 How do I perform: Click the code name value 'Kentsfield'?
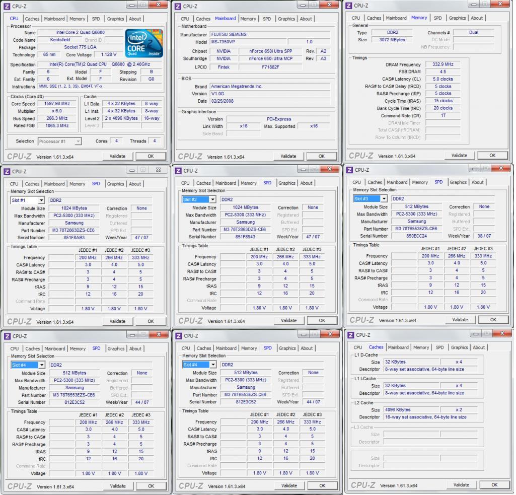[60, 40]
